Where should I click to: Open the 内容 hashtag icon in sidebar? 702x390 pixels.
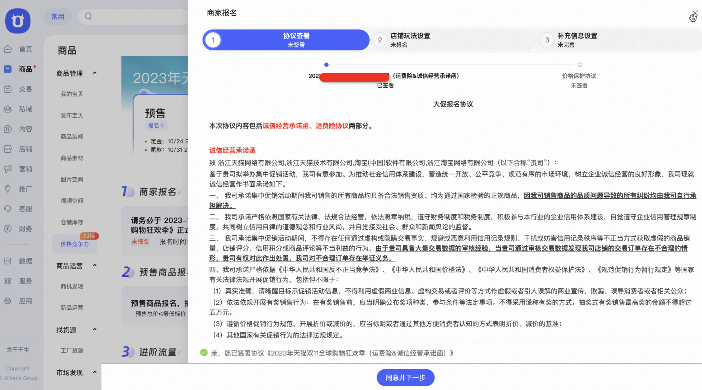click(x=8, y=129)
